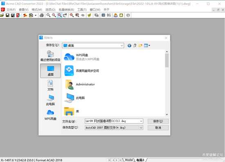This screenshot has width=225, height=162.
Task: Open the 文件(F) menu
Action: coord(11,10)
